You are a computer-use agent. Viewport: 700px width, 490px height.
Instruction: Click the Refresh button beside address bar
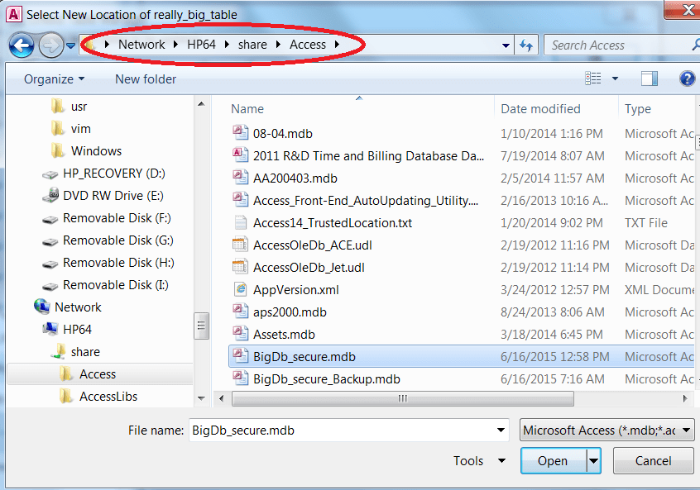point(527,45)
